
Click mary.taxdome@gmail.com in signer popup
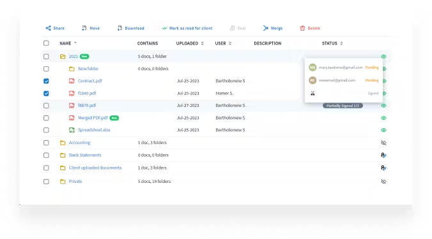click(x=341, y=68)
